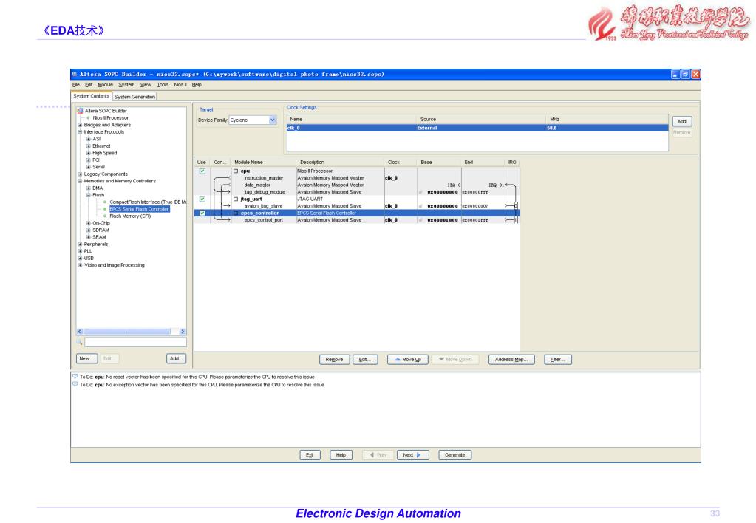Click the Next button
756x523 pixels.
[412, 455]
